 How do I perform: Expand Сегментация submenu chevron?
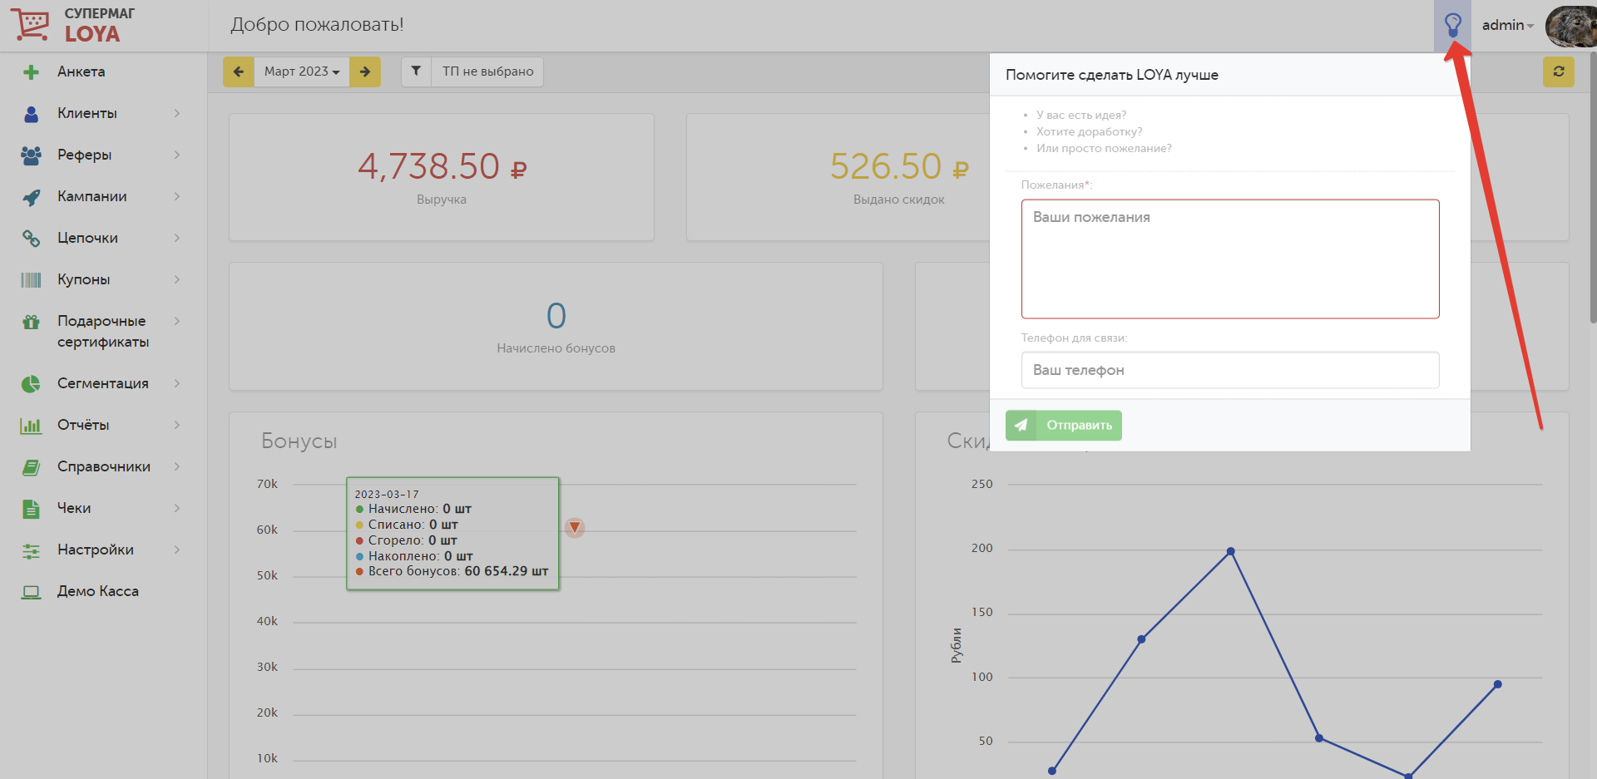click(x=177, y=383)
